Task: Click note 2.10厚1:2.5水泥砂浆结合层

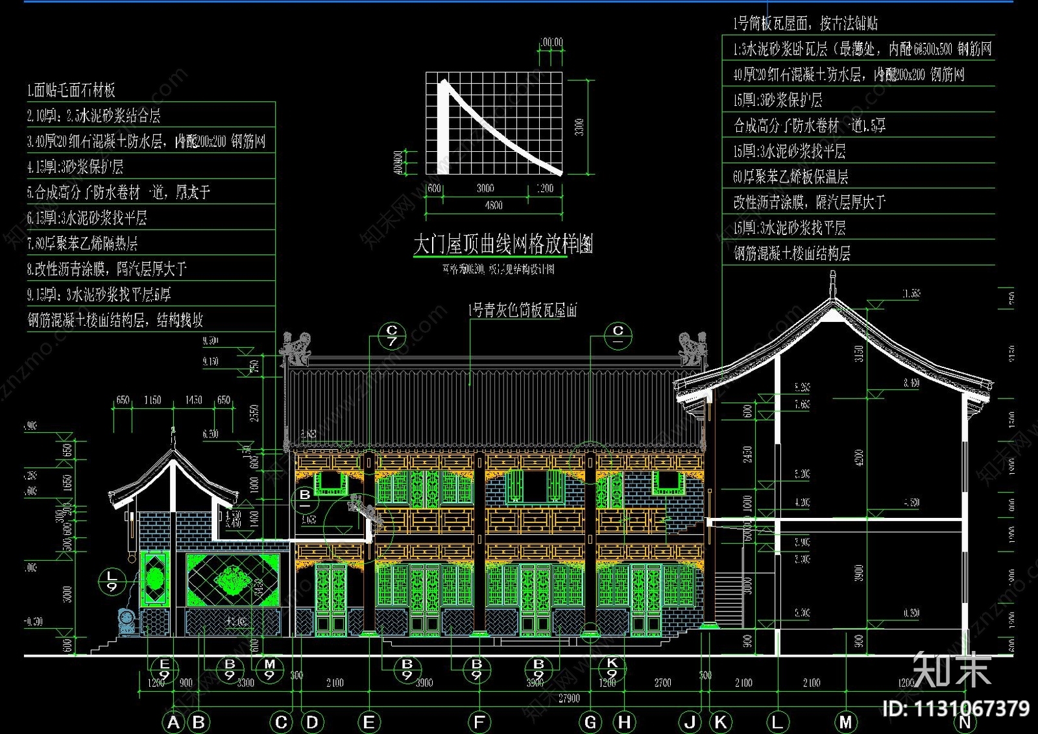Action: (x=93, y=116)
